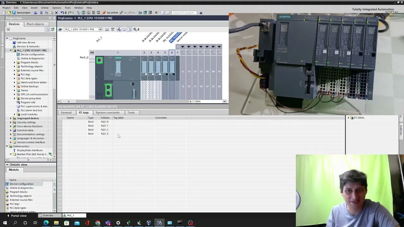The image size is (404, 227).
Task: Click the Cut scissors icon
Action: click(x=41, y=13)
